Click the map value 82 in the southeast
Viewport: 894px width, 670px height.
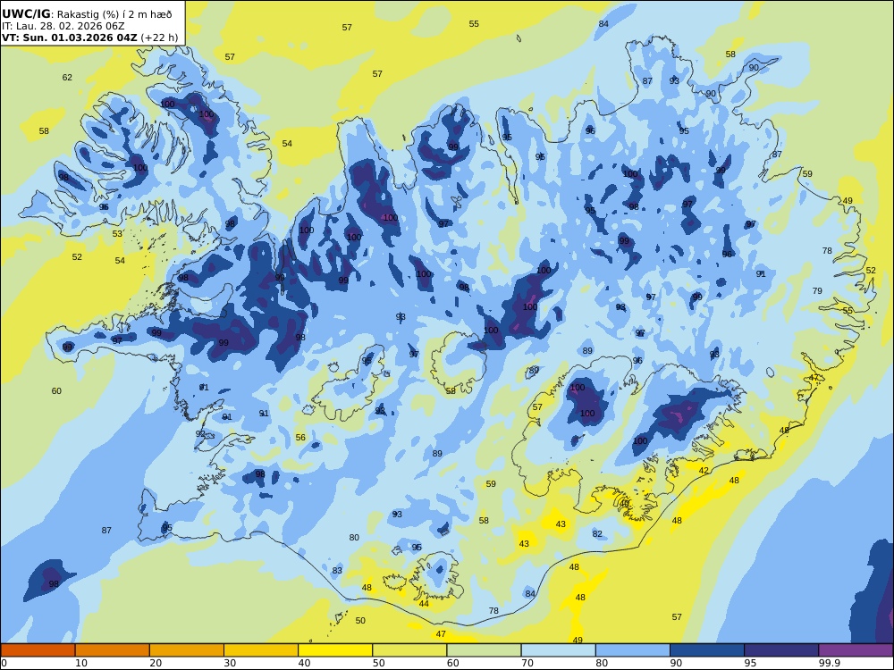pos(597,534)
